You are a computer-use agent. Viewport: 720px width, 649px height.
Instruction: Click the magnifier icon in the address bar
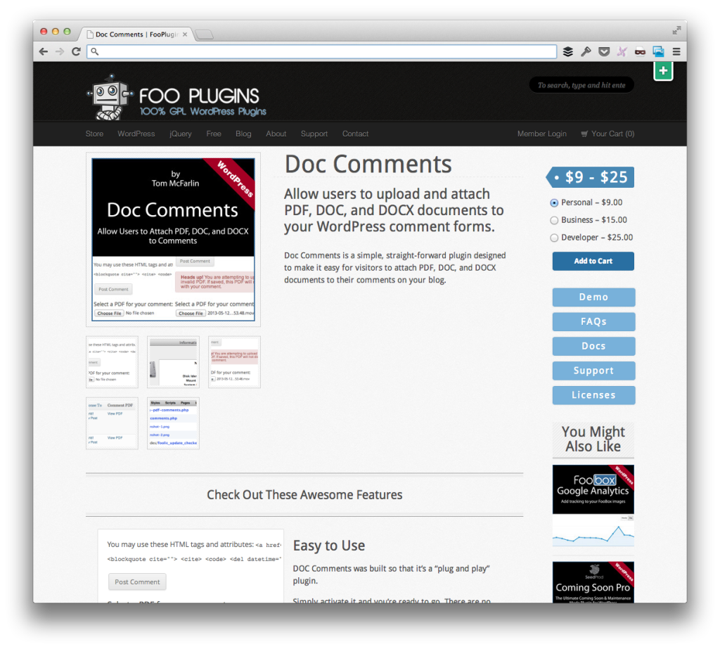[x=95, y=51]
